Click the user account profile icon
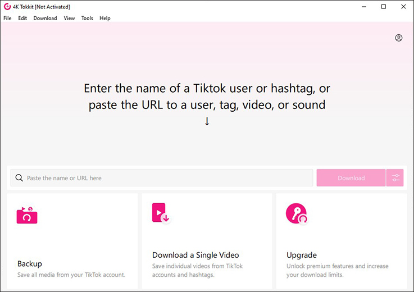Viewport: 414px width, 292px height. point(399,38)
